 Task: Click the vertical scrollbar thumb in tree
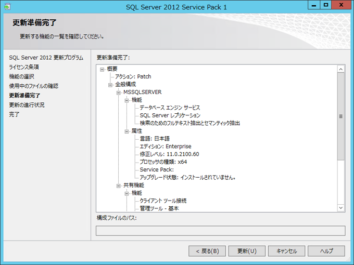[341, 116]
